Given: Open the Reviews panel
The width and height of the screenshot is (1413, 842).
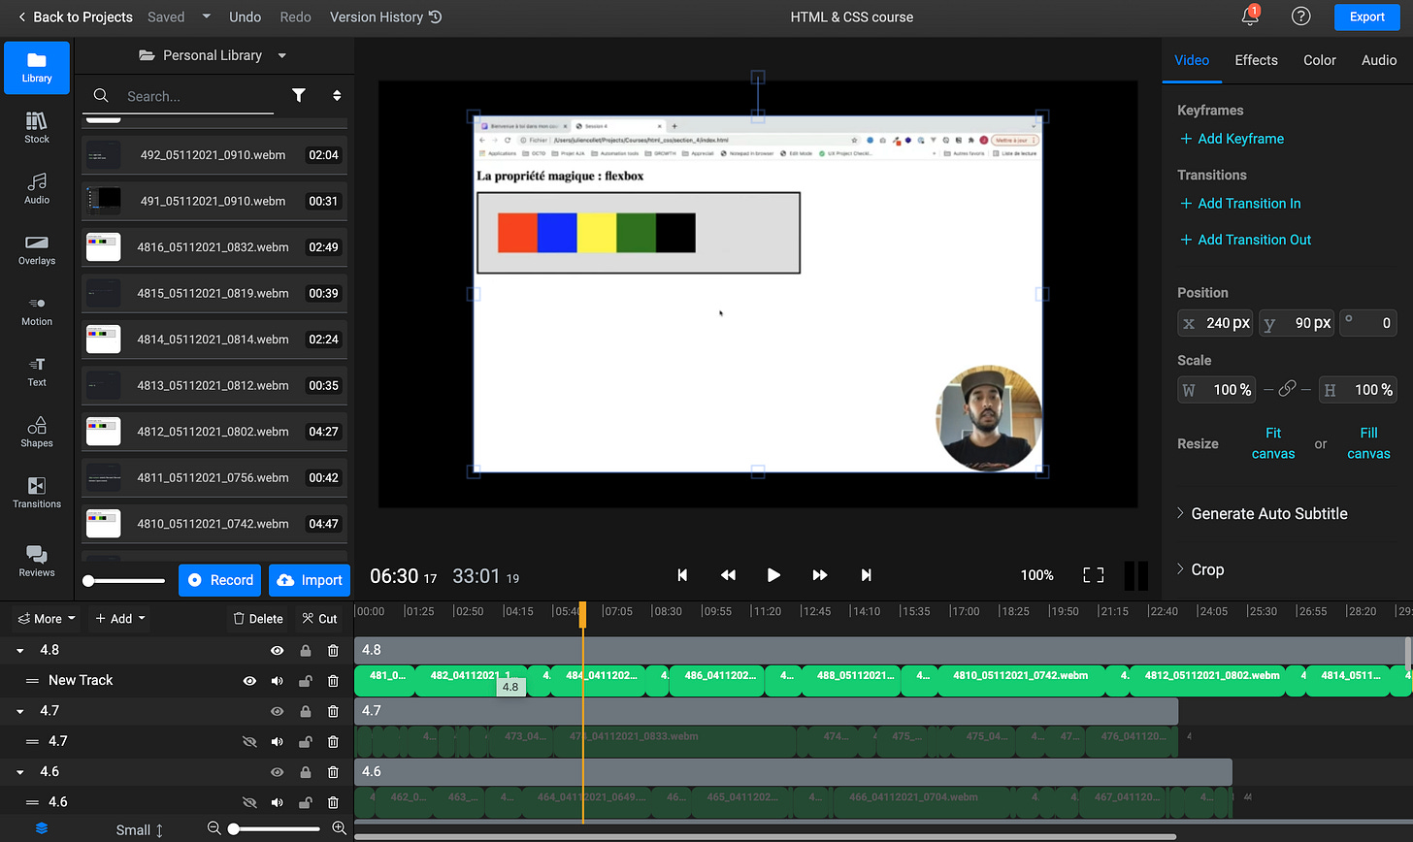Looking at the screenshot, I should [37, 561].
